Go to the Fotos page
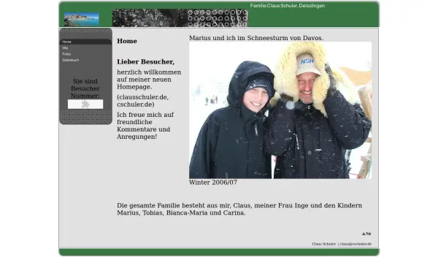This screenshot has height=274, width=438. (66, 54)
